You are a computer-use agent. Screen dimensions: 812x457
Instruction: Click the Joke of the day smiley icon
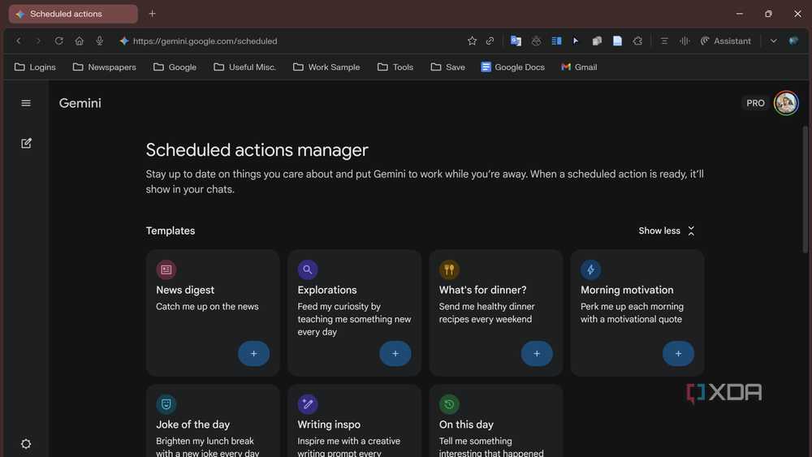(x=166, y=404)
